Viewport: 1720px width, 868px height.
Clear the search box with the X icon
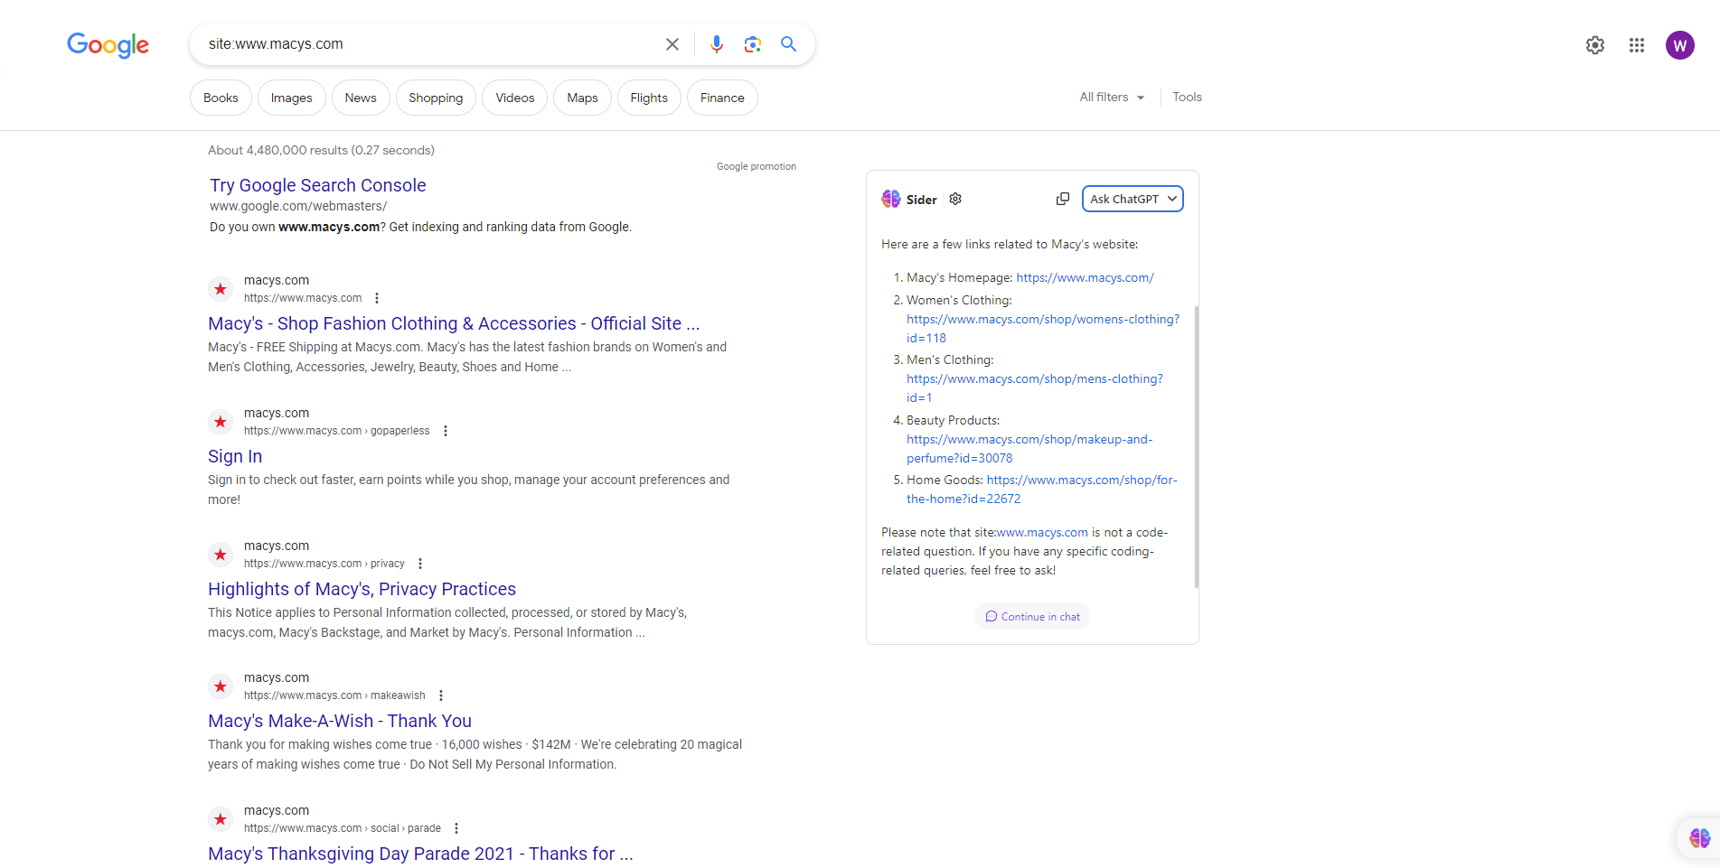[x=672, y=44]
